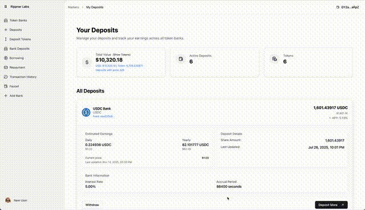Click the Deposit Tokens arrows icon
Screen dimensions: 365x210
point(6,39)
